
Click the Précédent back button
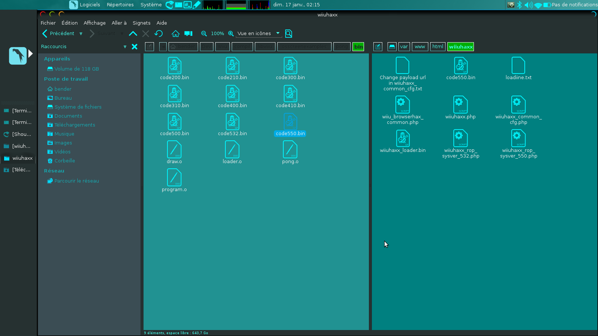coord(58,34)
